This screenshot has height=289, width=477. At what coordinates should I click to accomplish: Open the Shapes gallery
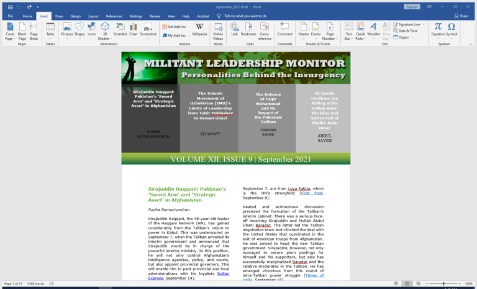pyautogui.click(x=79, y=31)
